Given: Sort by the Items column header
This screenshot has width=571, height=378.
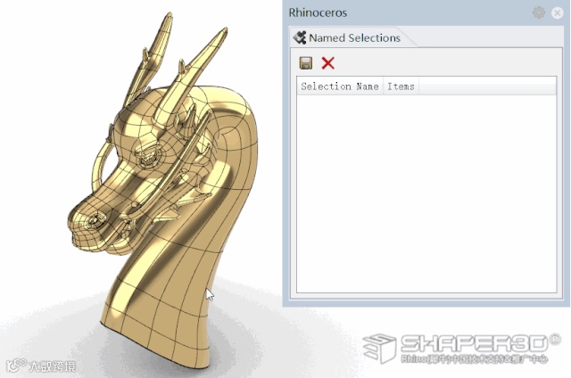Looking at the screenshot, I should coord(401,86).
